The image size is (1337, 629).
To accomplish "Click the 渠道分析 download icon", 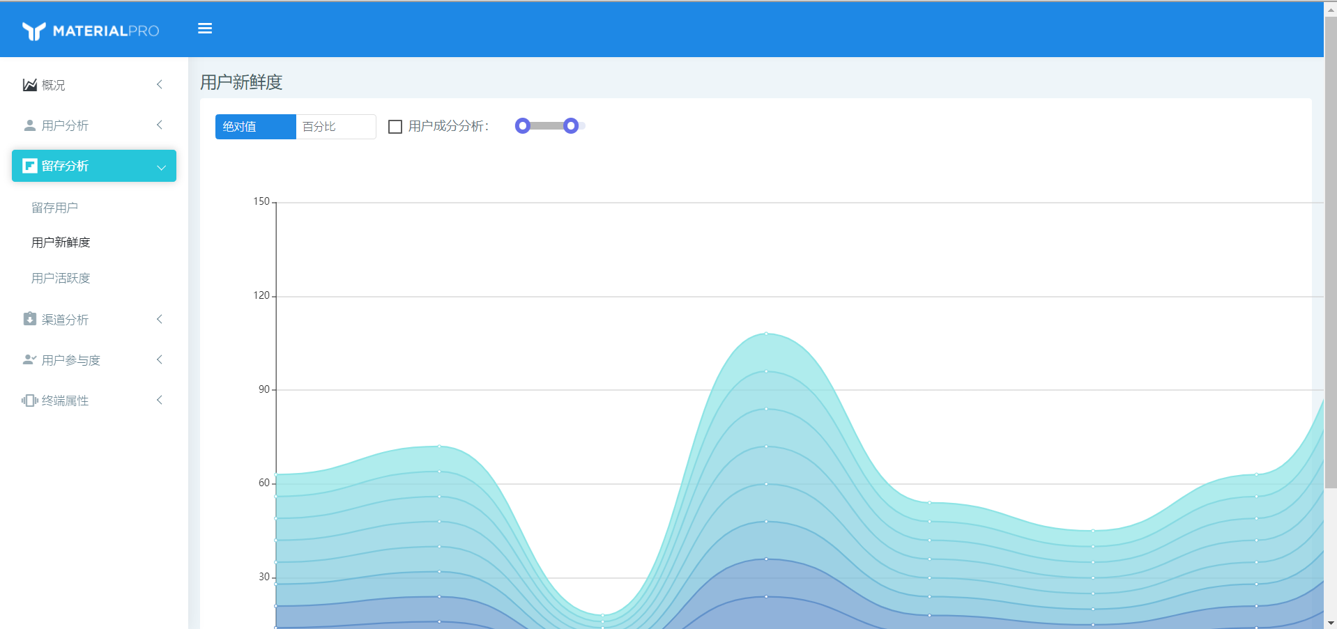I will [x=30, y=319].
